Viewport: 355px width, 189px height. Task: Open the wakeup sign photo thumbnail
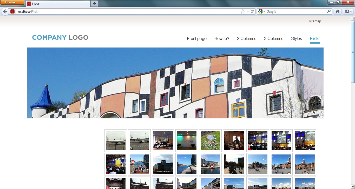[187, 140]
